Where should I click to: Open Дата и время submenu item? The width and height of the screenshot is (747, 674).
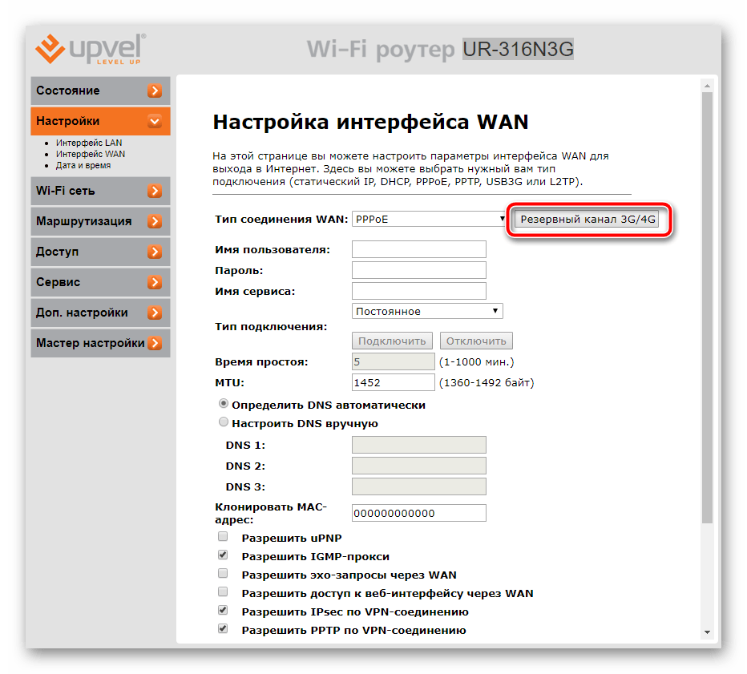83,165
